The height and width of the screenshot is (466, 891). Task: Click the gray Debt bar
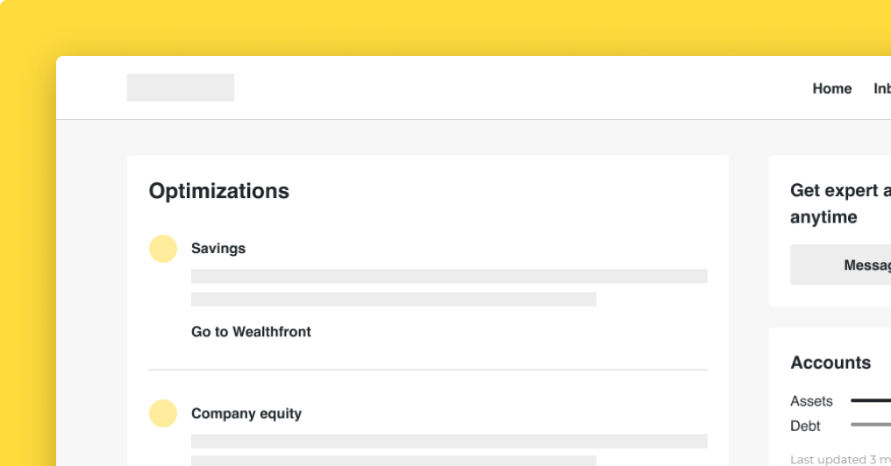(x=870, y=425)
